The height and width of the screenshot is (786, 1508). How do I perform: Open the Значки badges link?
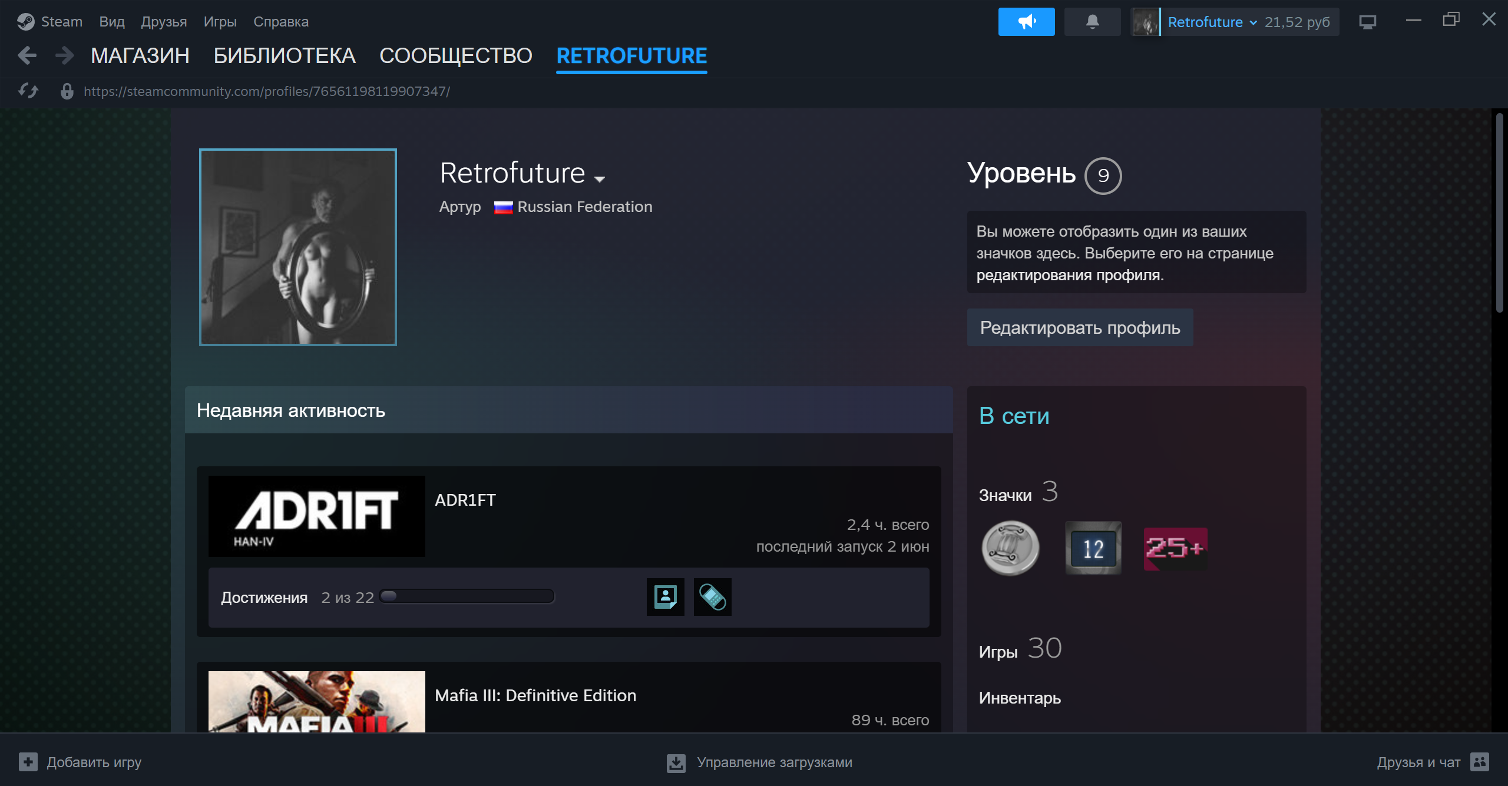pos(1006,496)
